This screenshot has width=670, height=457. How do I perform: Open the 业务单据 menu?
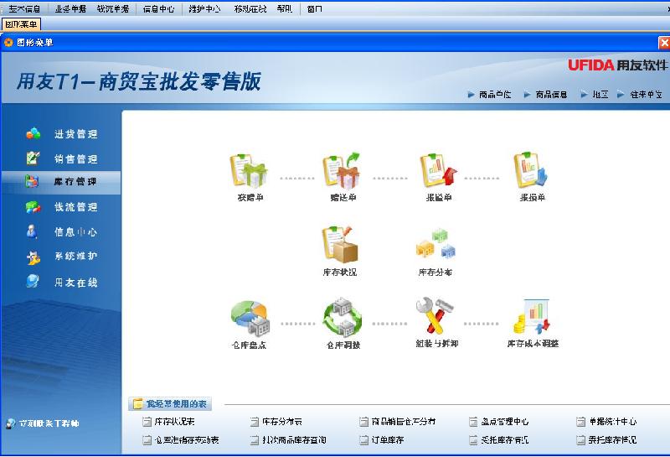pyautogui.click(x=70, y=8)
